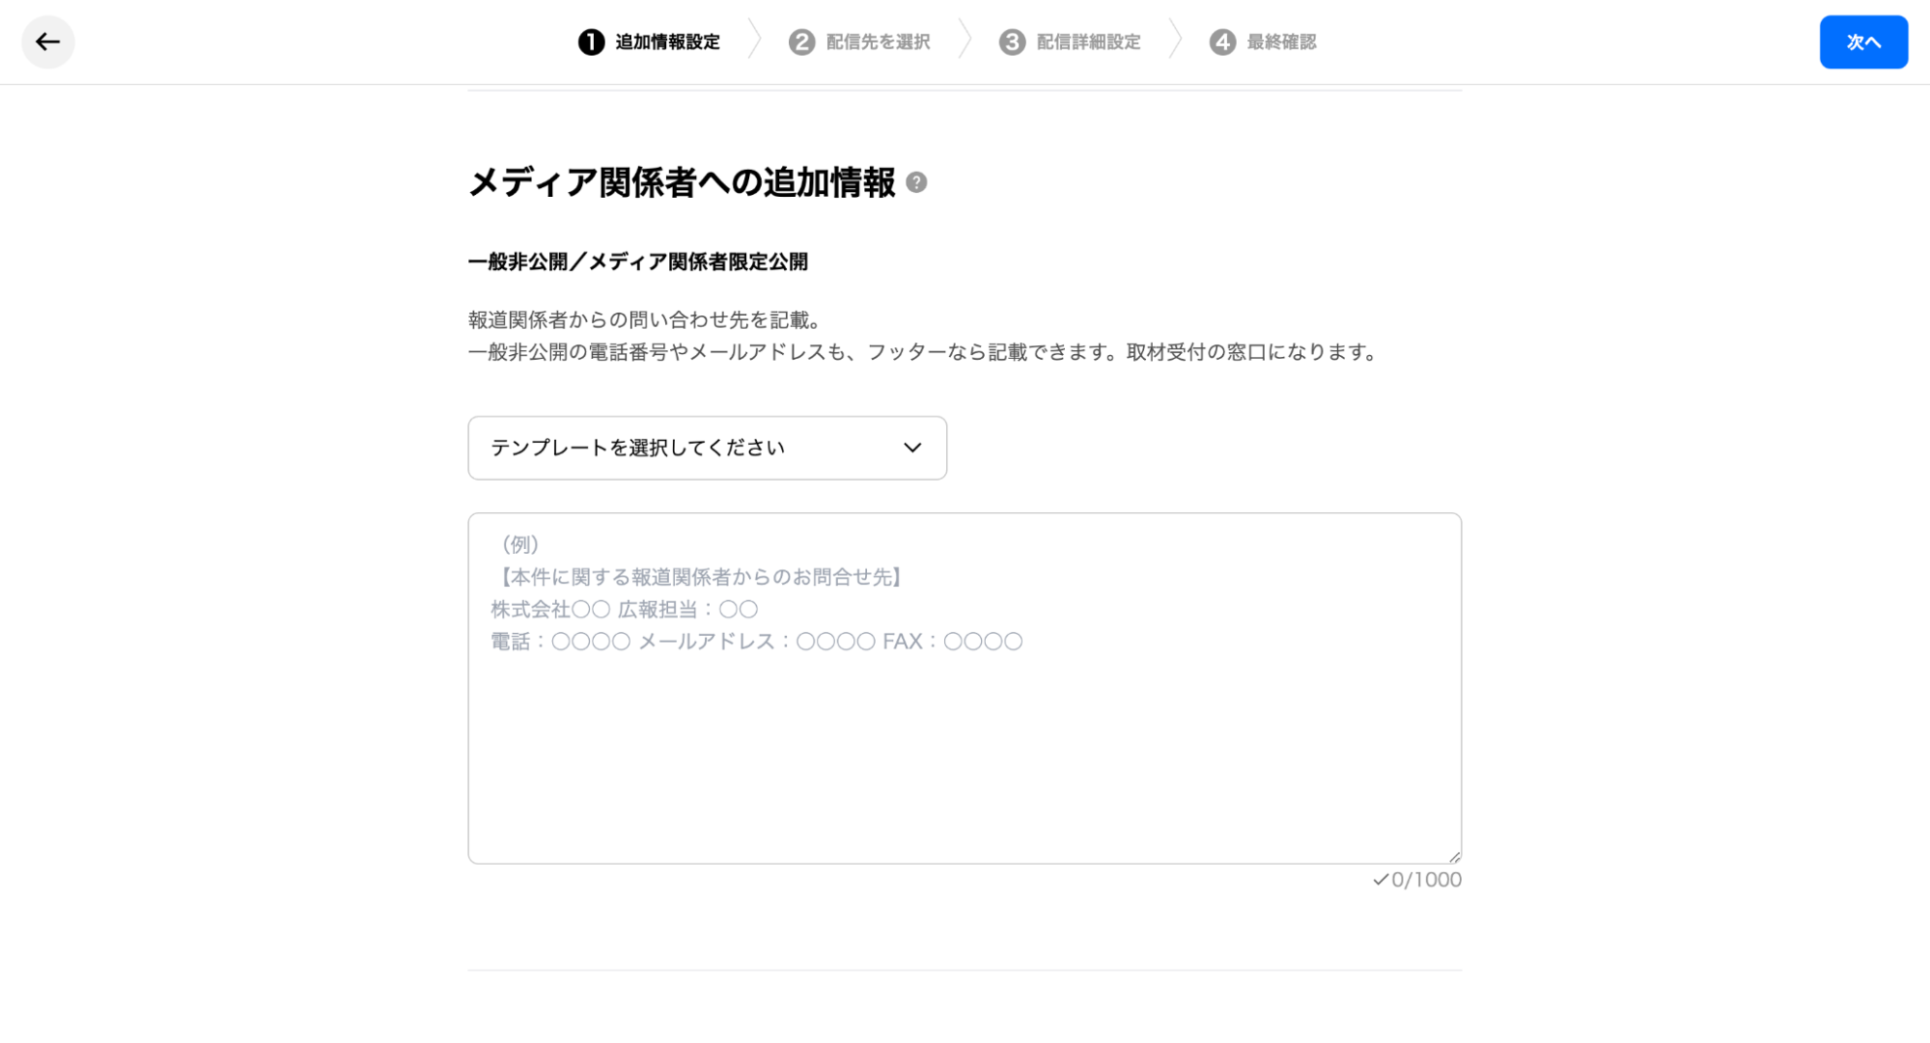Go to 配信先を選択 step label
This screenshot has width=1930, height=1043.
878,41
